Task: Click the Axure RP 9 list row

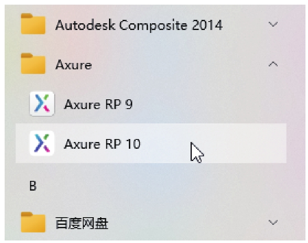Action: [190, 104]
